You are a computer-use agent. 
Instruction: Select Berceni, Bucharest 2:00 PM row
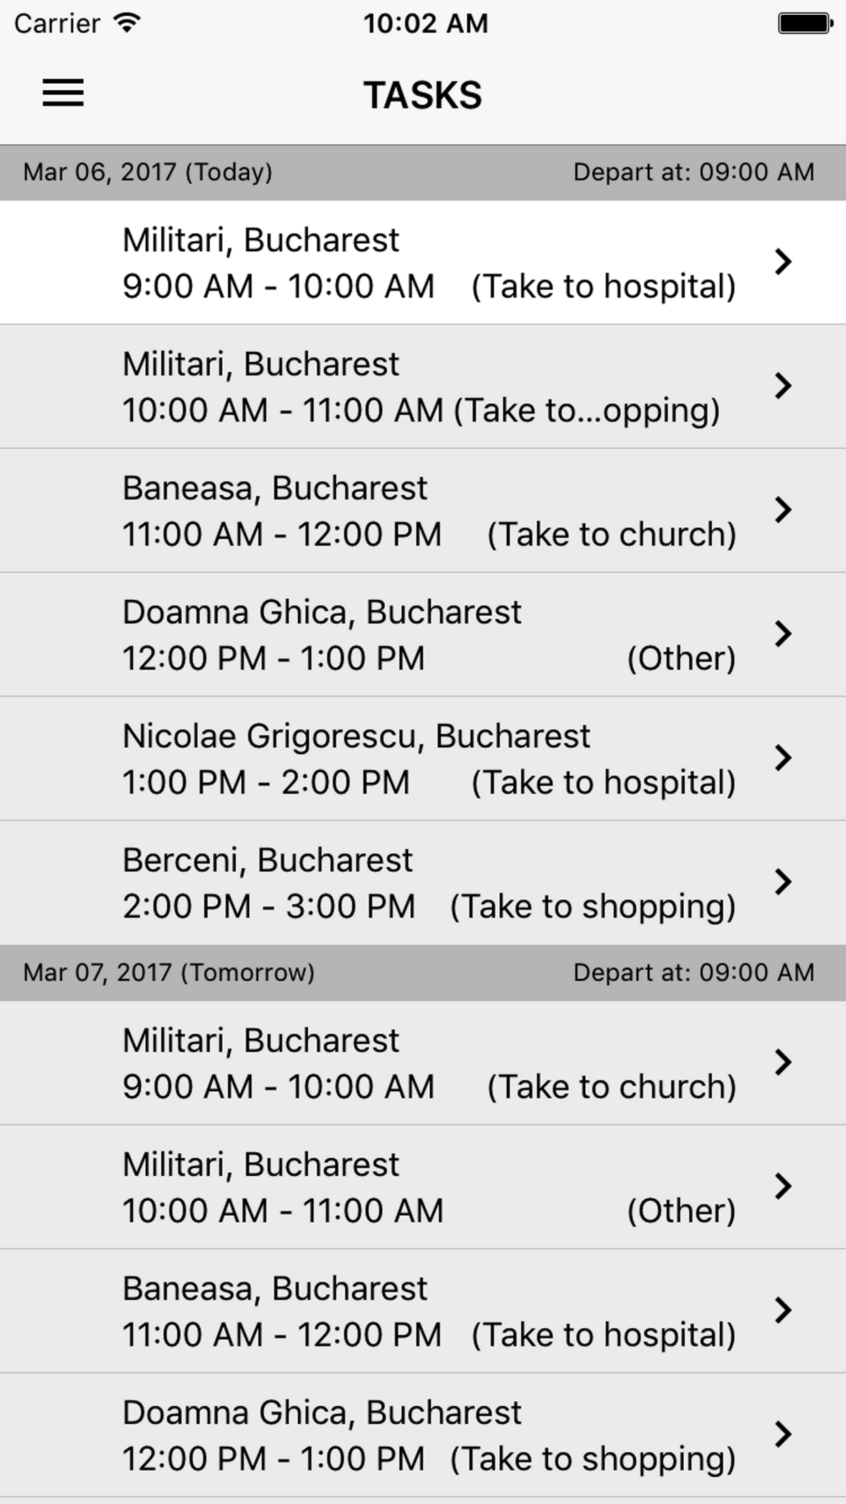point(423,882)
